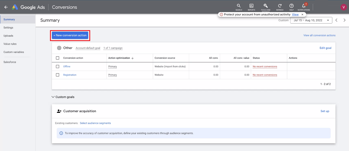Image resolution: width=349 pixels, height=151 pixels.
Task: Click the Customer acquisition person icon
Action: click(x=59, y=111)
